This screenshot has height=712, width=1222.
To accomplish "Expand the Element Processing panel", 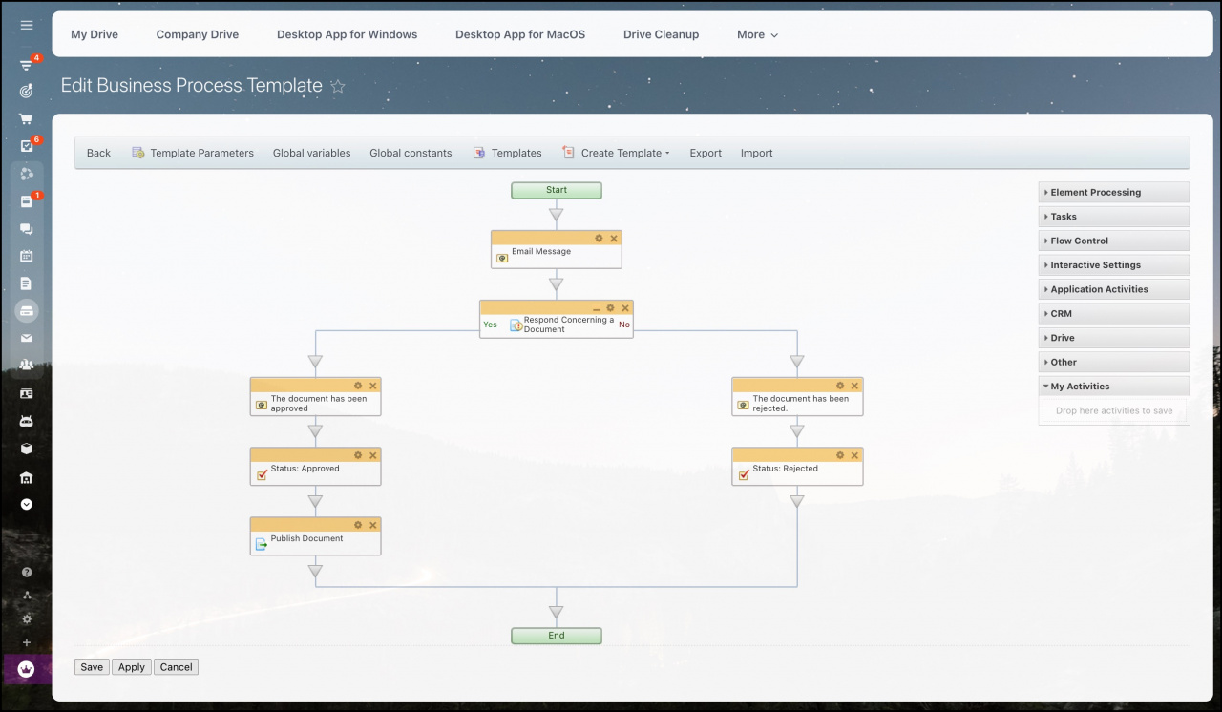I will tap(1114, 192).
